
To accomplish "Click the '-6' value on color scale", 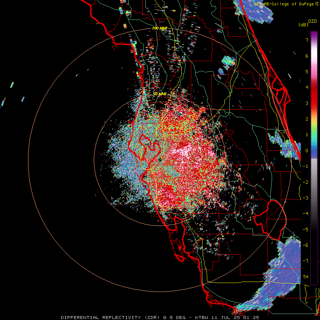I will 305,245.
